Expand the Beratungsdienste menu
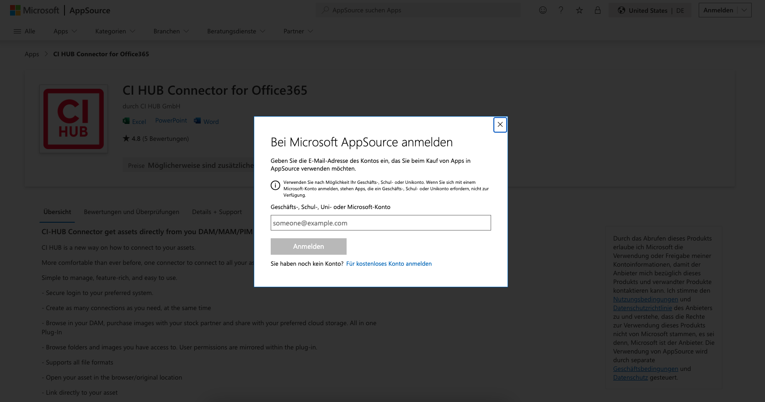This screenshot has height=402, width=765. click(236, 31)
